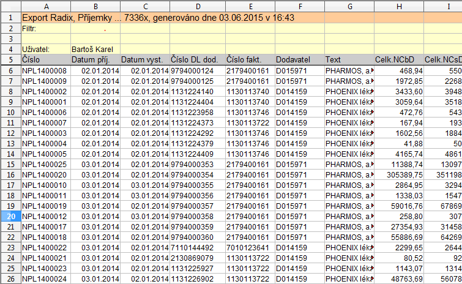Click the cell containing 'Bartoš Karel'
This screenshot has width=462, height=284.
point(95,49)
